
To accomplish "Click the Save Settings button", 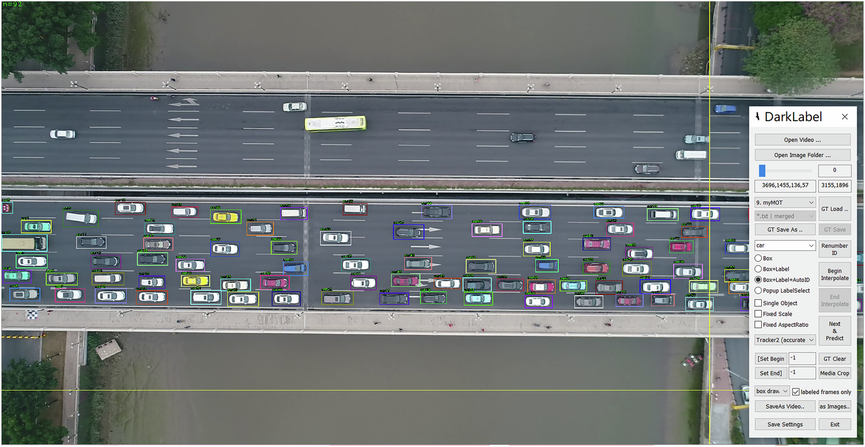I will click(x=785, y=424).
